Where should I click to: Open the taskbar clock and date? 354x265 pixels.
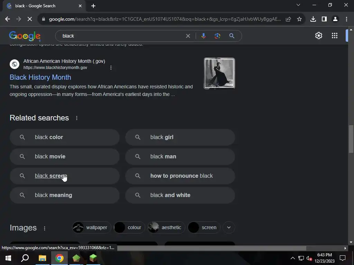pyautogui.click(x=324, y=258)
